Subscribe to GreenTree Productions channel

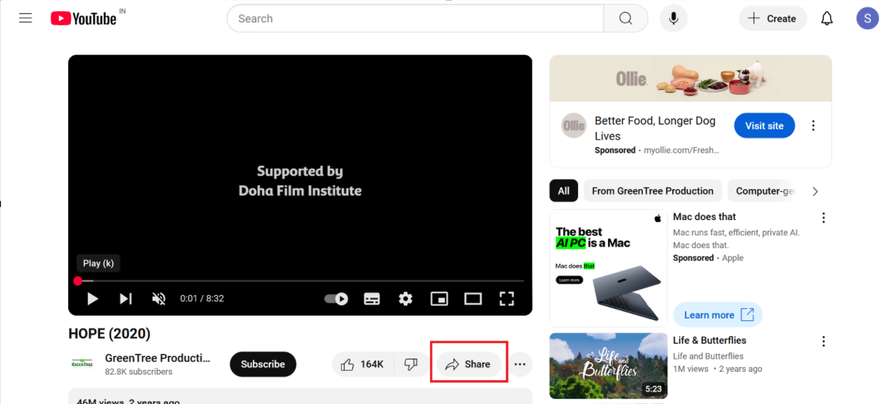click(x=263, y=365)
